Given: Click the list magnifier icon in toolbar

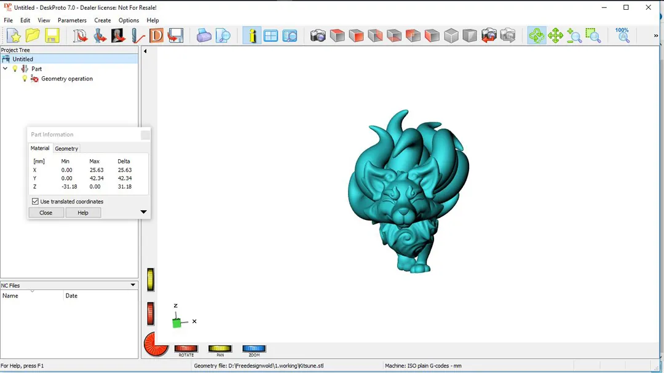Looking at the screenshot, I should 290,36.
